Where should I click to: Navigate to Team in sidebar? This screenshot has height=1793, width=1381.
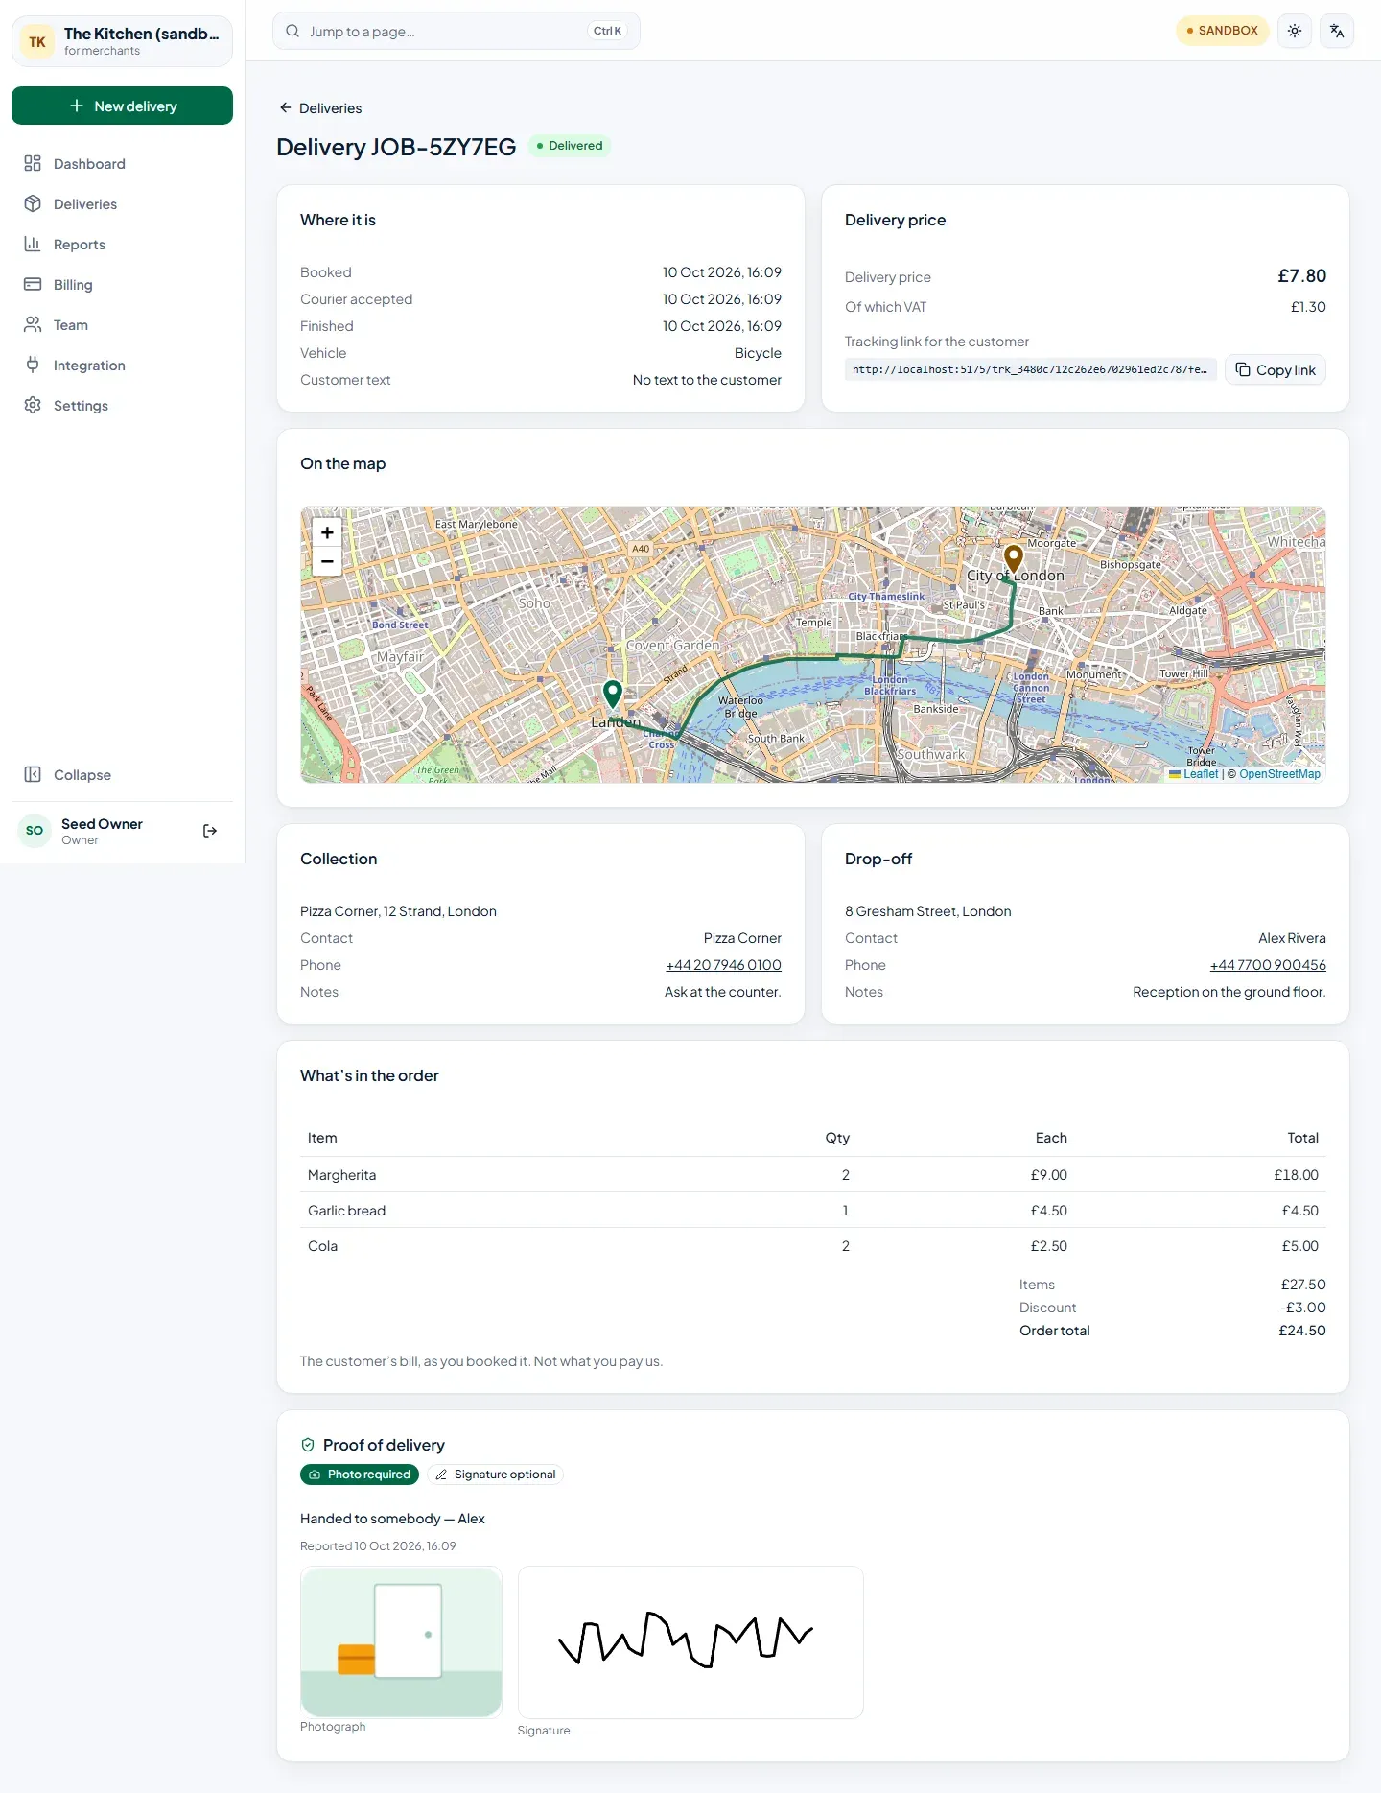[122, 325]
